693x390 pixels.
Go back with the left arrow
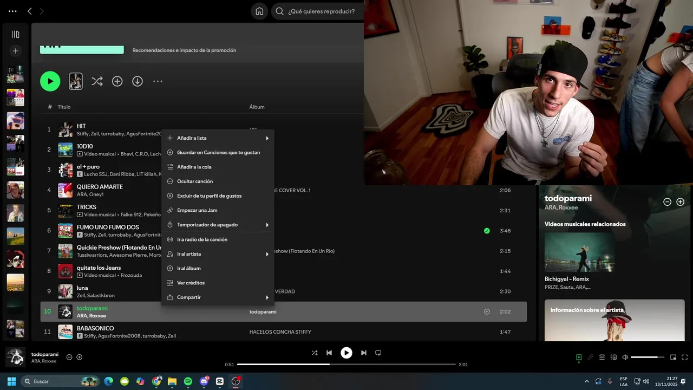point(30,11)
